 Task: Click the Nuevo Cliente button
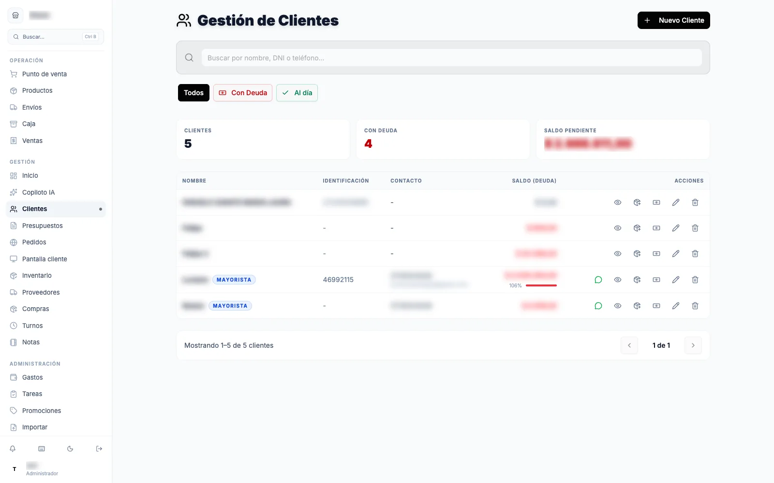tap(674, 20)
